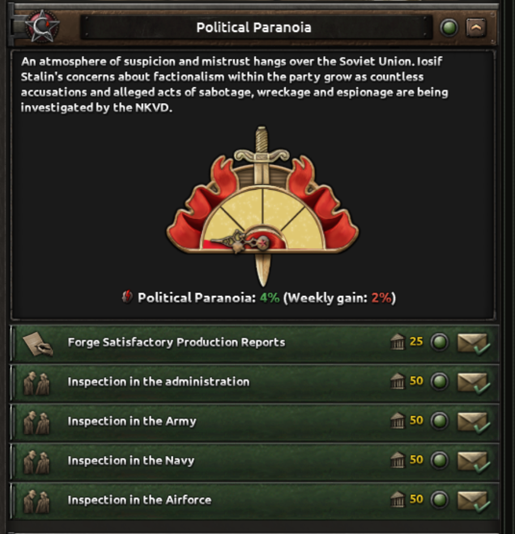Image resolution: width=515 pixels, height=534 pixels.
Task: Click the Political Paranoia percentage status text
Action: point(259,298)
